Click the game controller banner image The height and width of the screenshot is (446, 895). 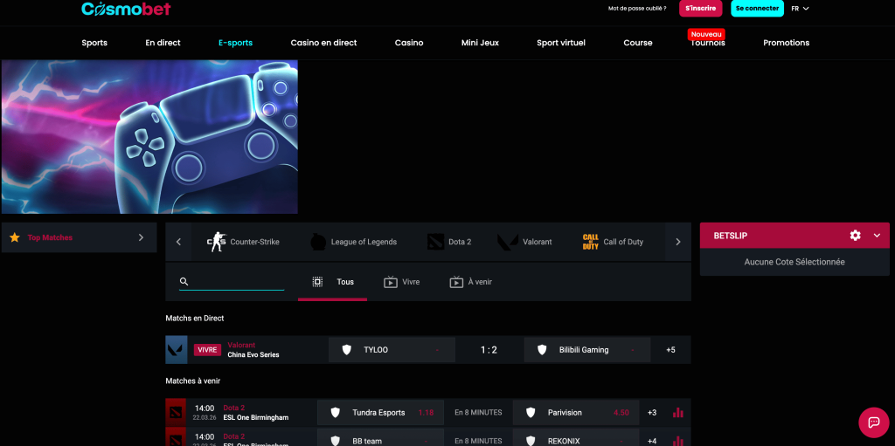(149, 137)
